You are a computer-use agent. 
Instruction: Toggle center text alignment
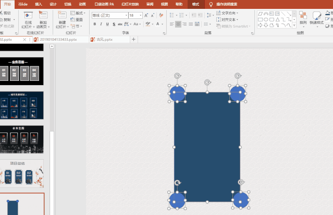pyautogui.click(x=178, y=24)
